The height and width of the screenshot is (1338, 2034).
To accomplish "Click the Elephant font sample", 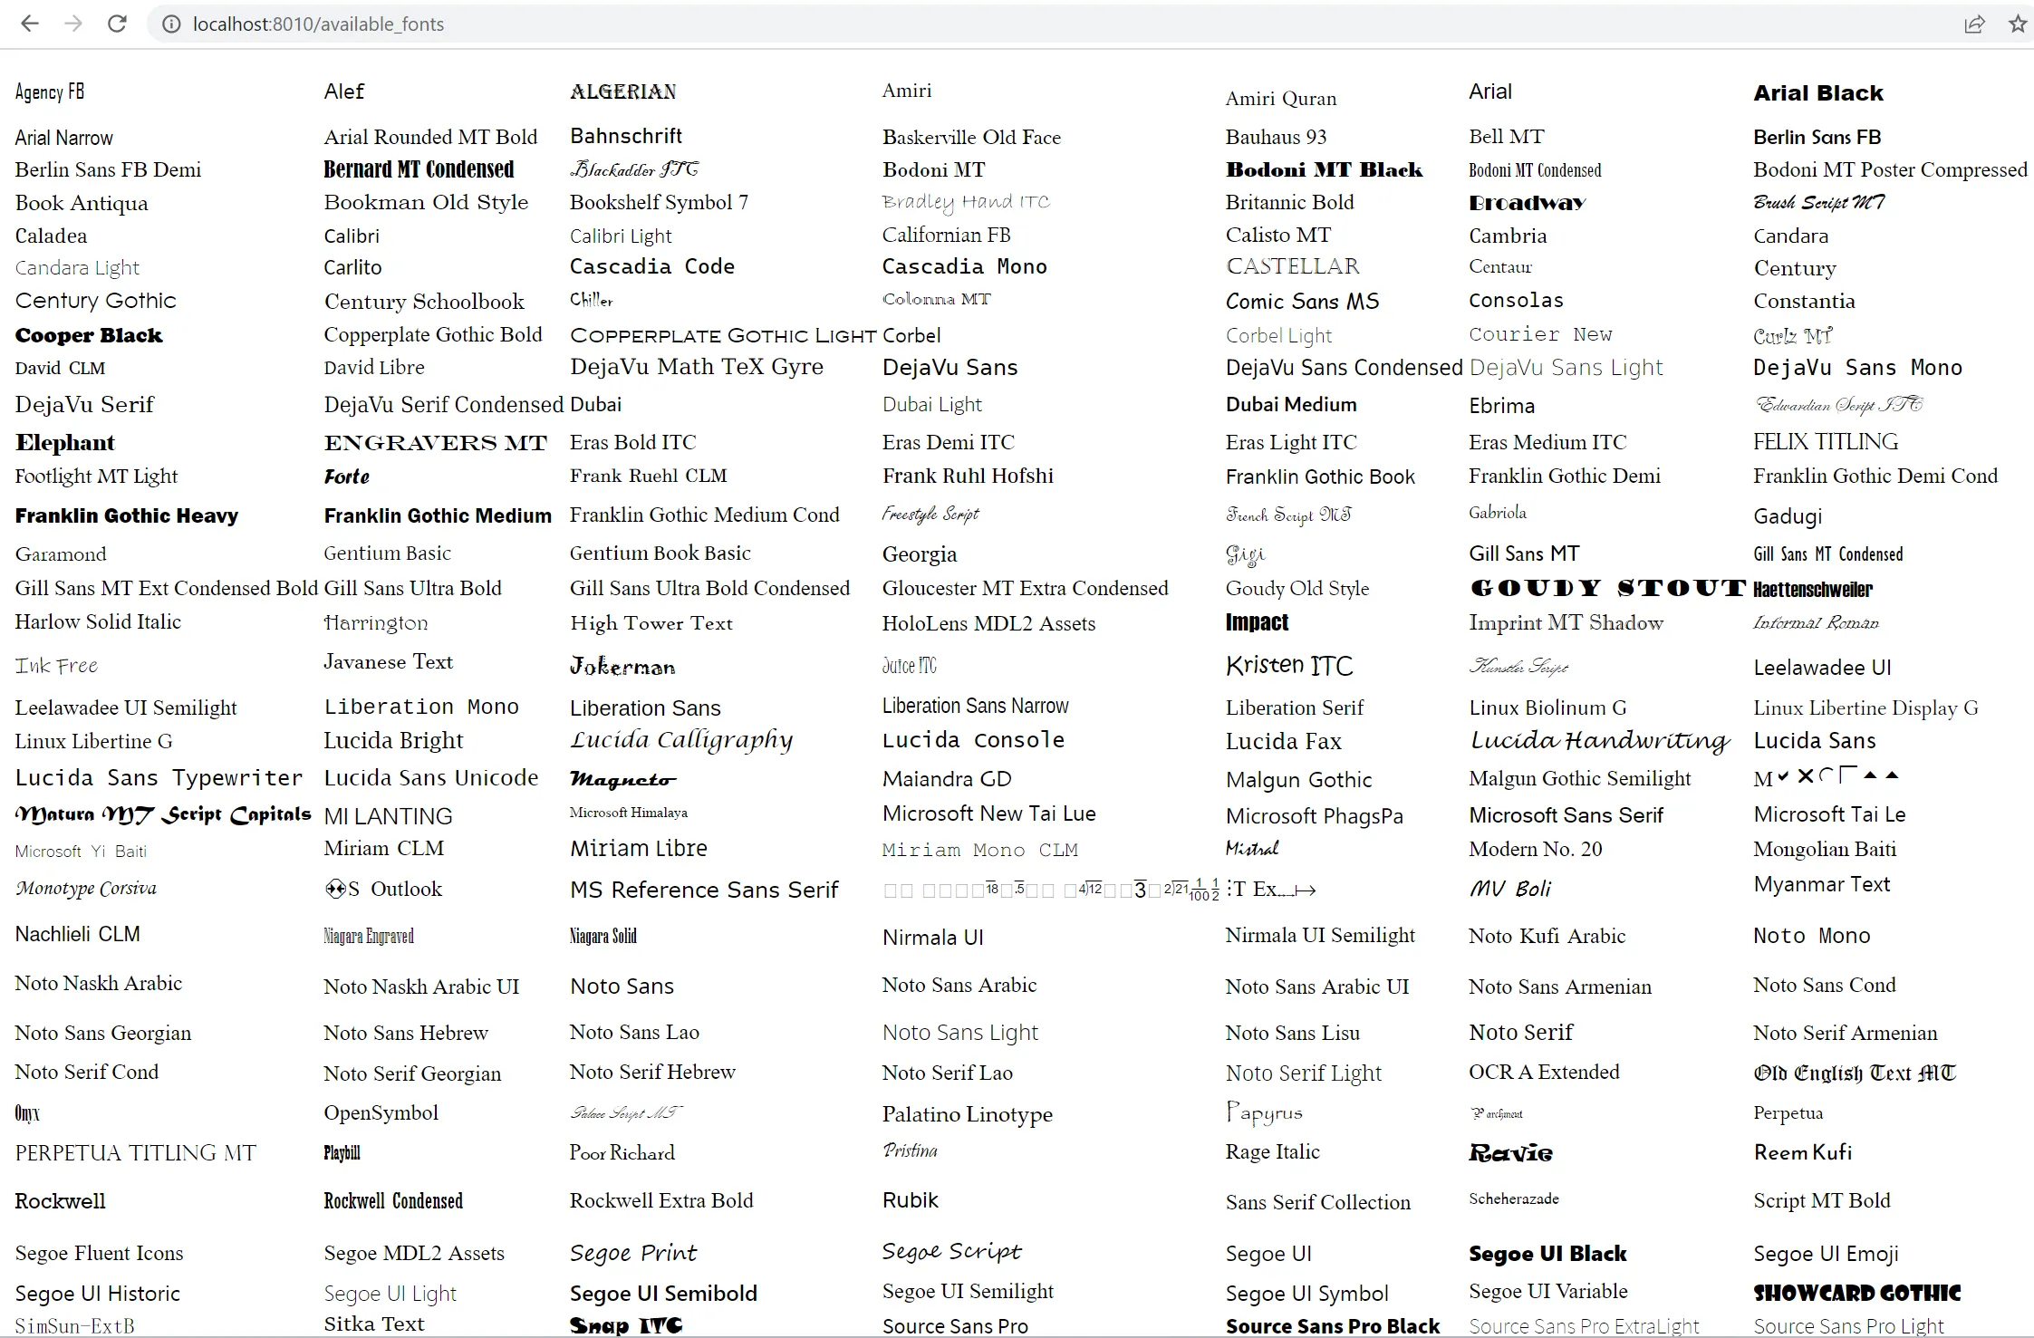I will [x=65, y=442].
